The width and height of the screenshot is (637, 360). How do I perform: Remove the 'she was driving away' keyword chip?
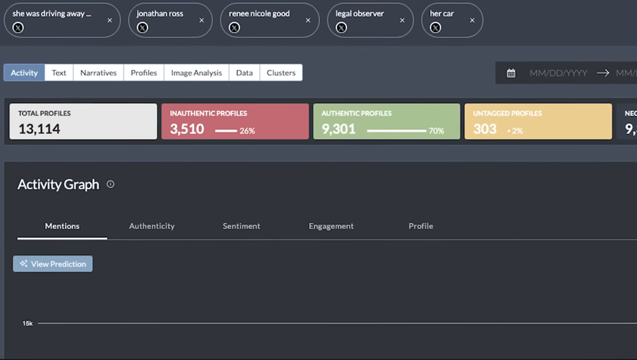point(110,20)
